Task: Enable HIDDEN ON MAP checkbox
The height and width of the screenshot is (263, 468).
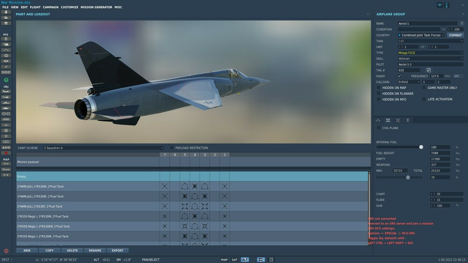Action: pos(379,88)
